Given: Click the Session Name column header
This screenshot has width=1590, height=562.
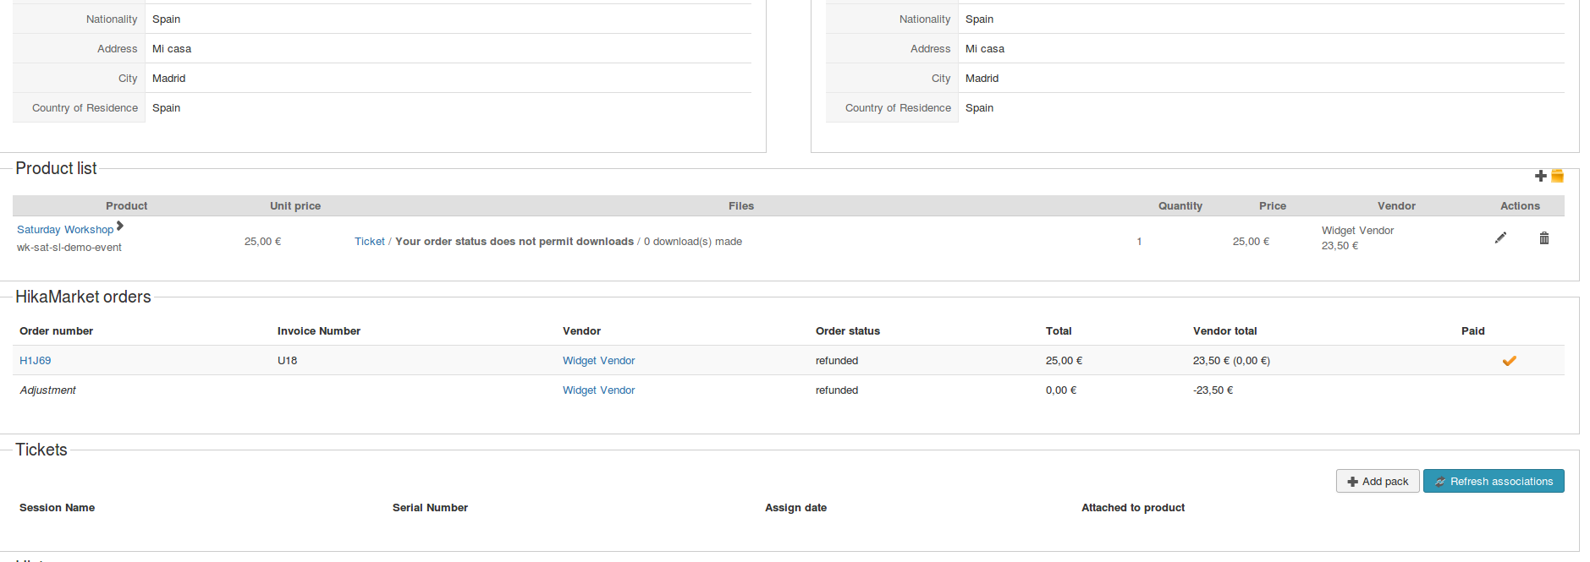Looking at the screenshot, I should (x=57, y=508).
